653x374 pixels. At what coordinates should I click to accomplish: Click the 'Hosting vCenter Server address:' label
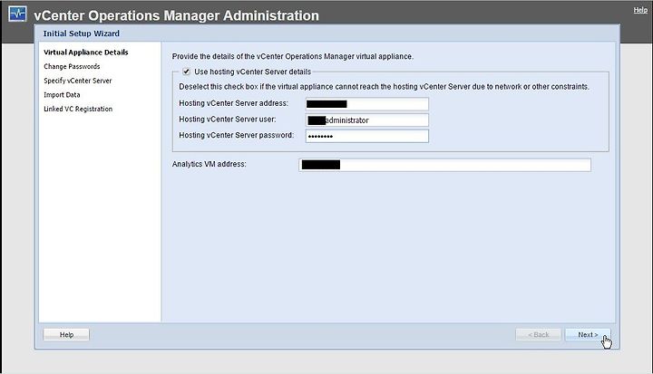pyautogui.click(x=234, y=103)
